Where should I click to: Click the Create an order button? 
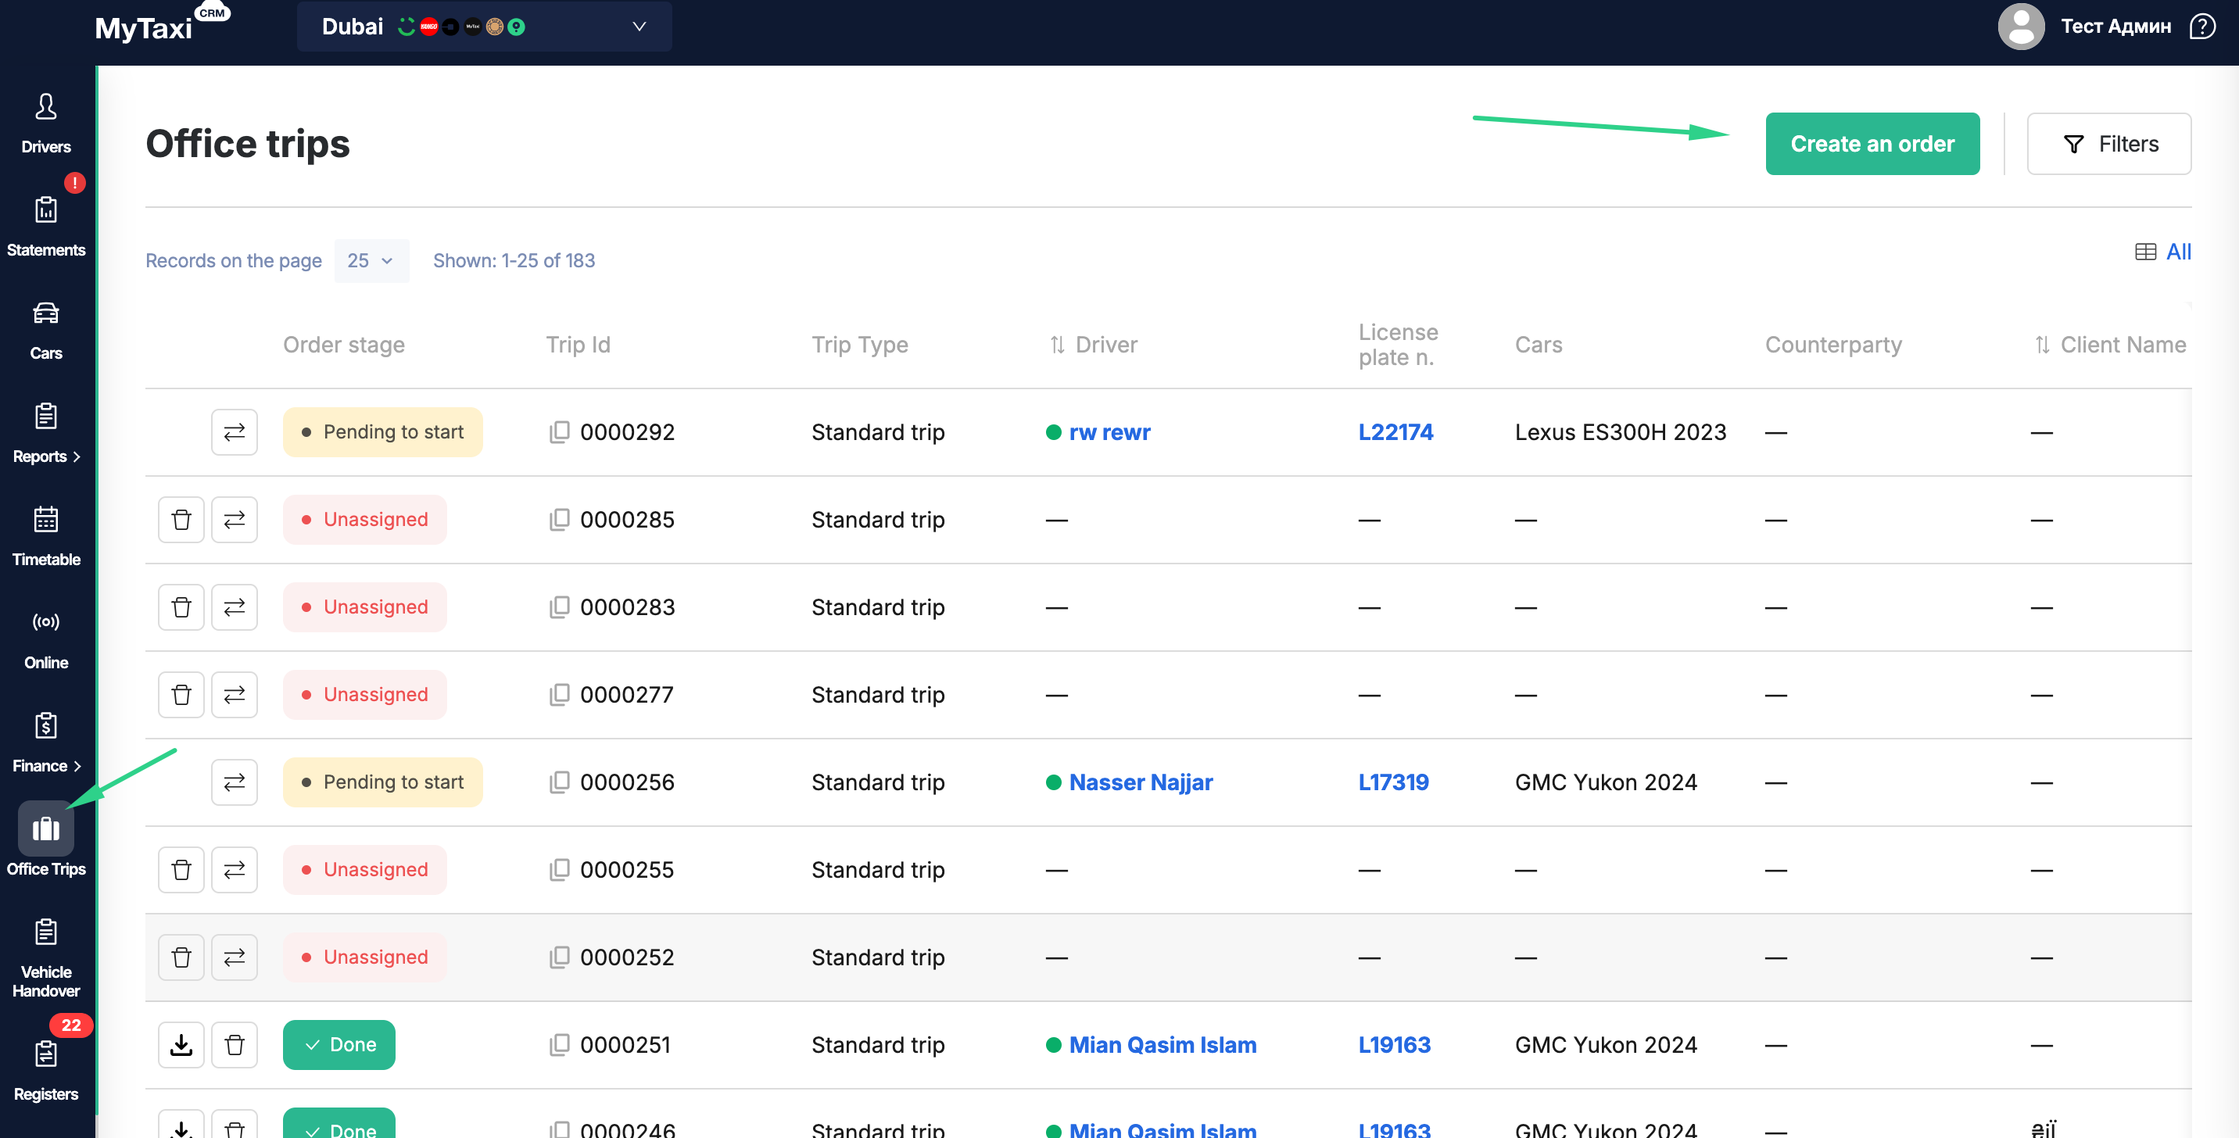pyautogui.click(x=1872, y=143)
